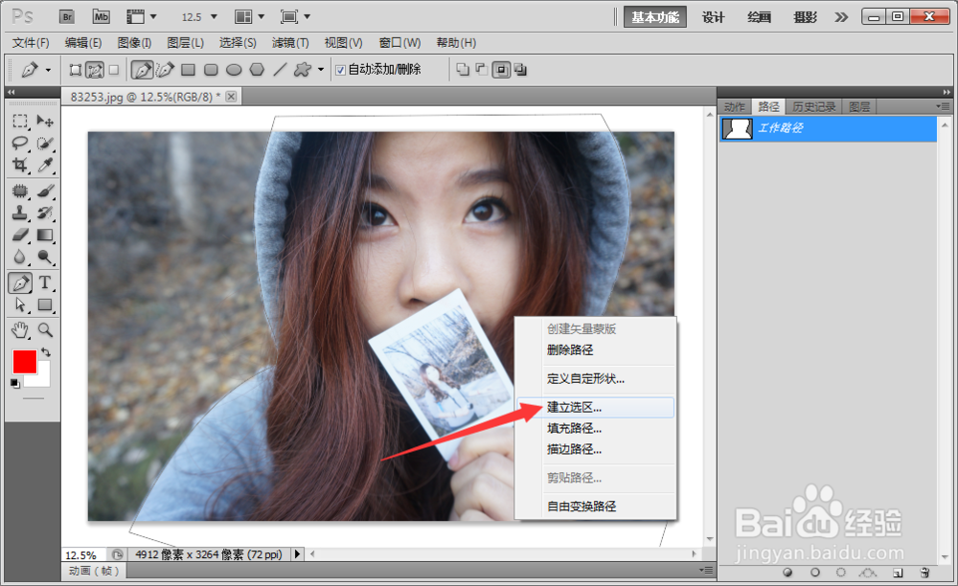Select the Eraser tool
958x586 pixels.
tap(20, 235)
